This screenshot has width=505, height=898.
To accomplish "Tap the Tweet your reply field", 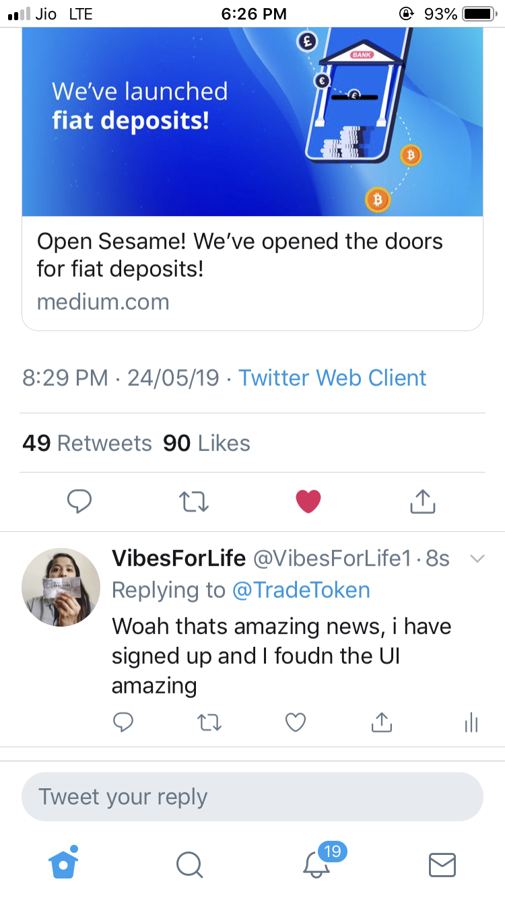I will (252, 797).
